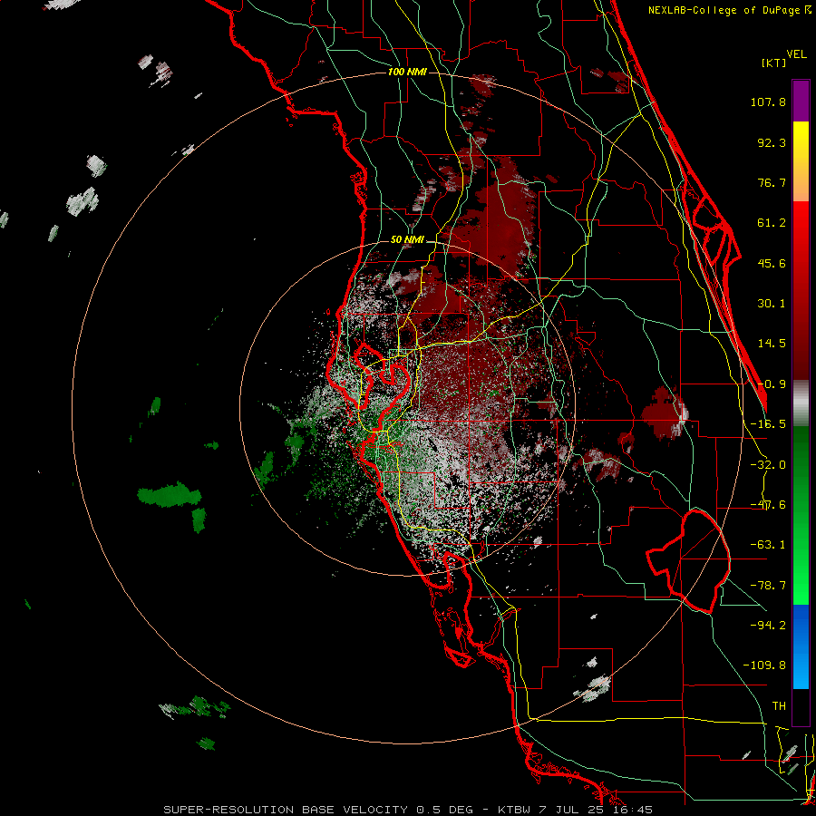Click the 50 NMI range ring label
Image resolution: width=816 pixels, height=816 pixels.
(x=407, y=240)
